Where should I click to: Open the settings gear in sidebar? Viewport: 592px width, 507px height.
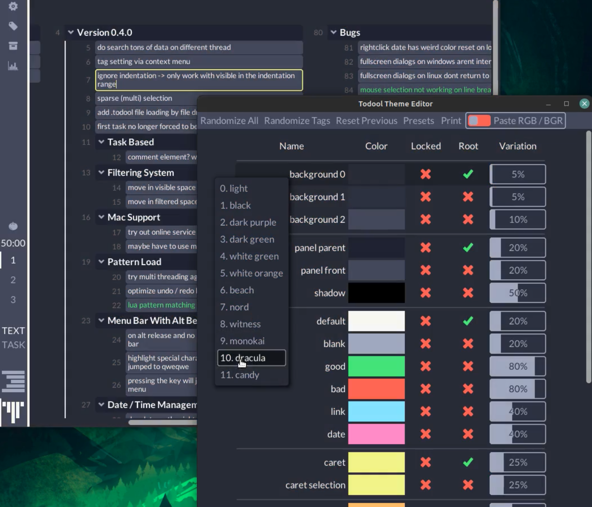pyautogui.click(x=13, y=6)
